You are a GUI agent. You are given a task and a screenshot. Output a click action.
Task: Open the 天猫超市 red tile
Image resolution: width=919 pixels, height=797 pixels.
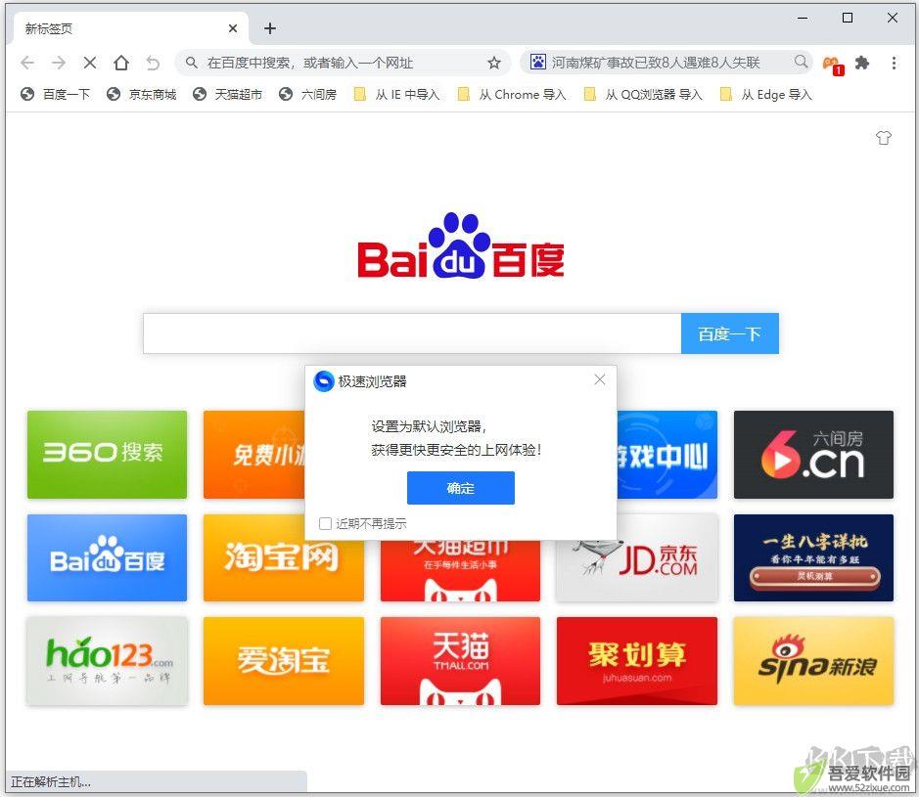pos(460,571)
